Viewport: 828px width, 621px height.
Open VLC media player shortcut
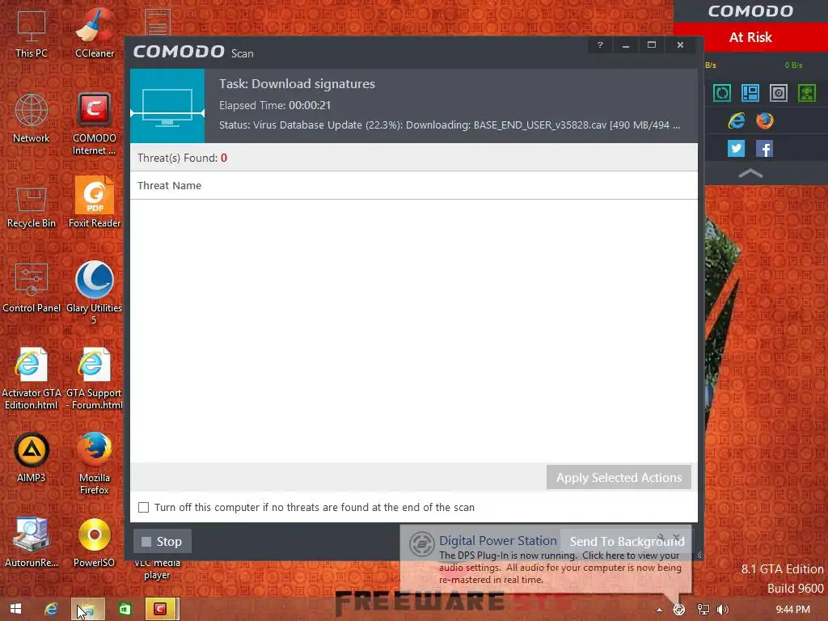157,570
